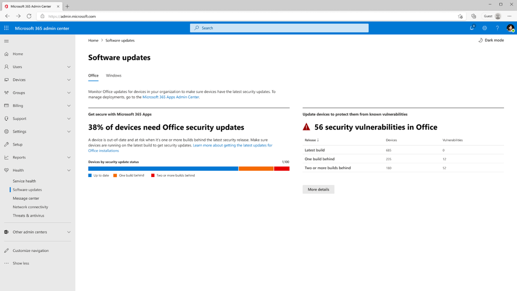Expand the Settings menu chevron
Screen dimensions: 517x291
tap(69, 132)
